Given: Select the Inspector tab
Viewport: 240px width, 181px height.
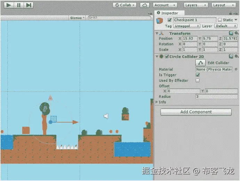Looking at the screenshot, I should pos(169,13).
